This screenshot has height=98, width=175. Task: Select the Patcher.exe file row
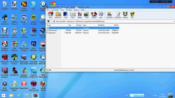coord(83,30)
